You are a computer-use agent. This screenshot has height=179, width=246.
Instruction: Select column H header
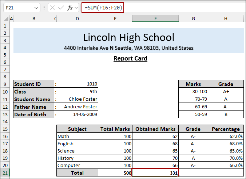pos(226,18)
